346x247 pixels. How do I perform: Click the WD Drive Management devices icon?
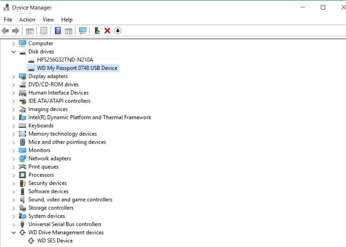click(22, 232)
